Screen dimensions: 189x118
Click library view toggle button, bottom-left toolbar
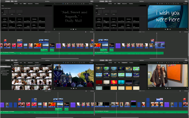coord(12,60)
